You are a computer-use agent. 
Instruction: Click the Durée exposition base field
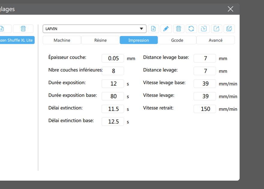113,96
